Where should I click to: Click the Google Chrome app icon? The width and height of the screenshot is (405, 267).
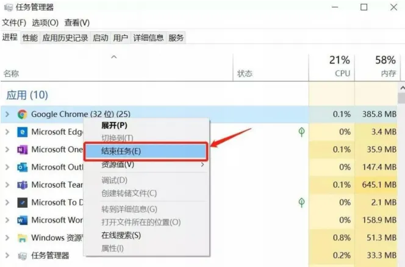[22, 114]
